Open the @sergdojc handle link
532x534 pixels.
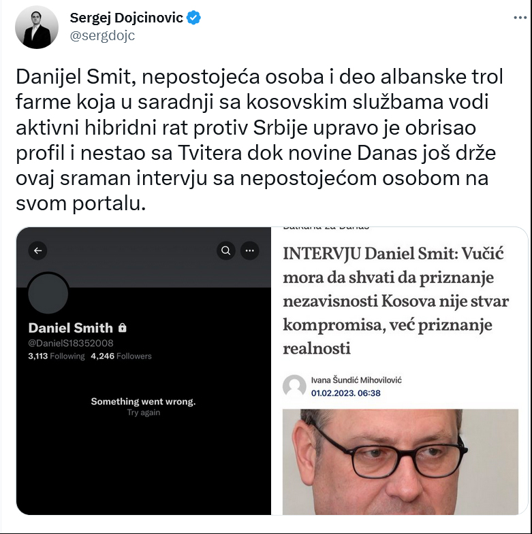click(102, 35)
